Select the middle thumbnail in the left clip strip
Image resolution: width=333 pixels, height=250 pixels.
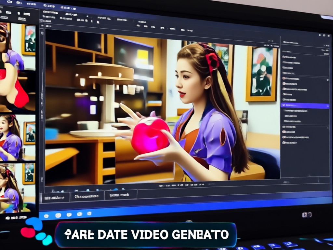click(x=18, y=138)
